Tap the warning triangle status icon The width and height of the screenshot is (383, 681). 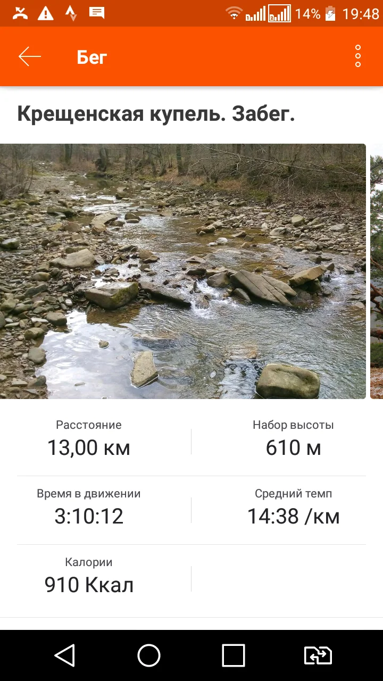click(46, 13)
